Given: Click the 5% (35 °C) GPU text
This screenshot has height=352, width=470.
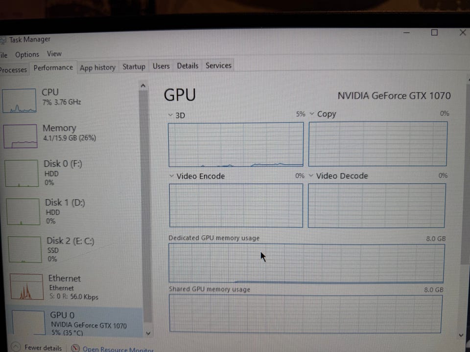Looking at the screenshot, I should (x=67, y=332).
